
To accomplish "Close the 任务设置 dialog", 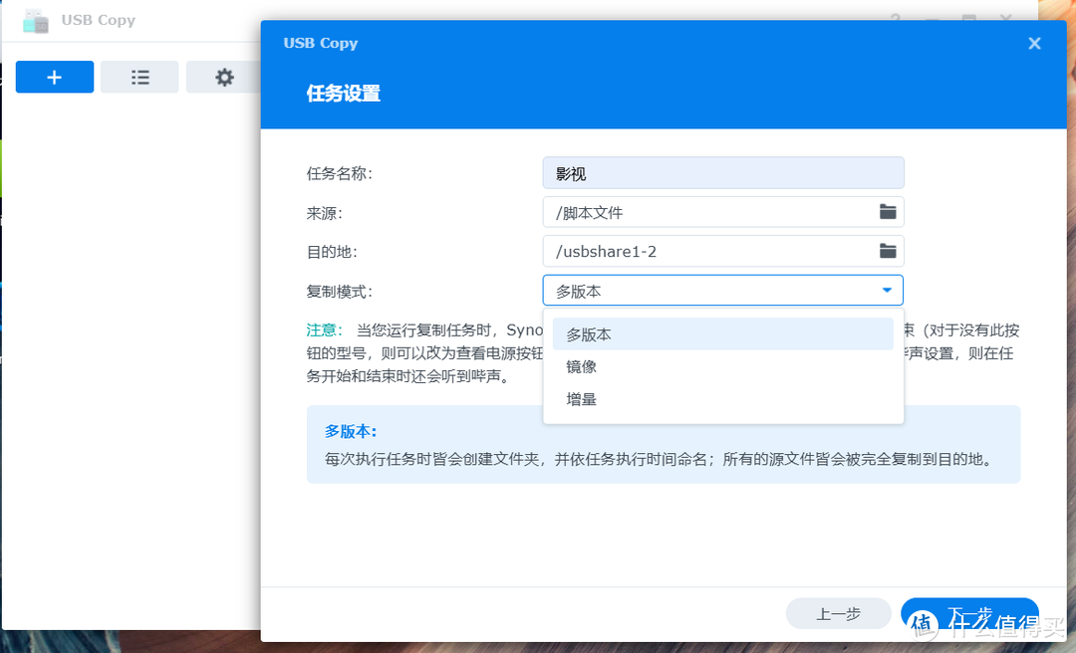I will tap(1034, 43).
